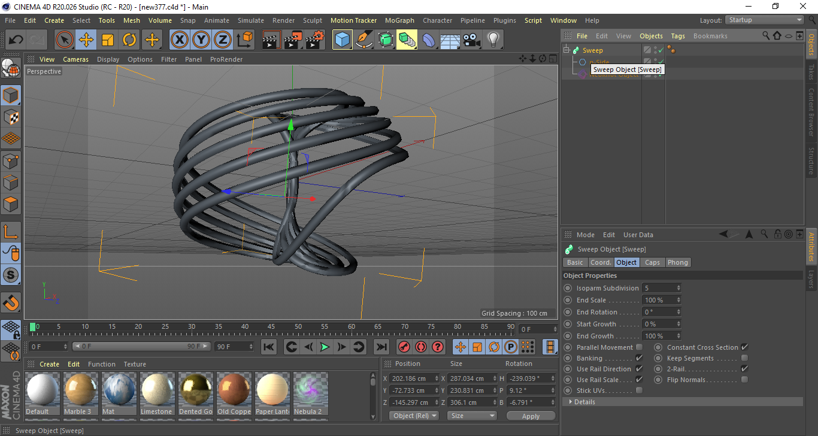Screen dimensions: 818x436
Task: Toggle Use Rail Direction checkbox
Action: pos(639,369)
